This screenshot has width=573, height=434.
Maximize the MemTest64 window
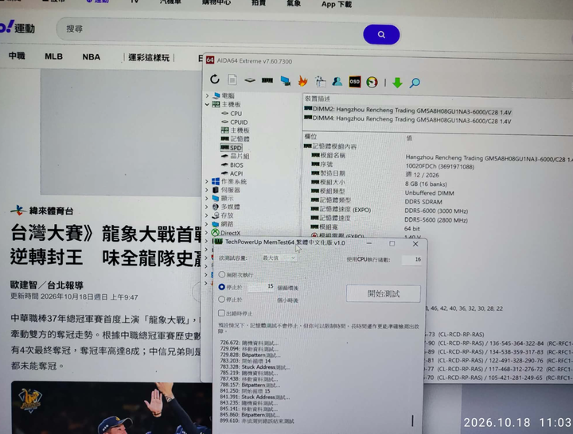point(392,243)
